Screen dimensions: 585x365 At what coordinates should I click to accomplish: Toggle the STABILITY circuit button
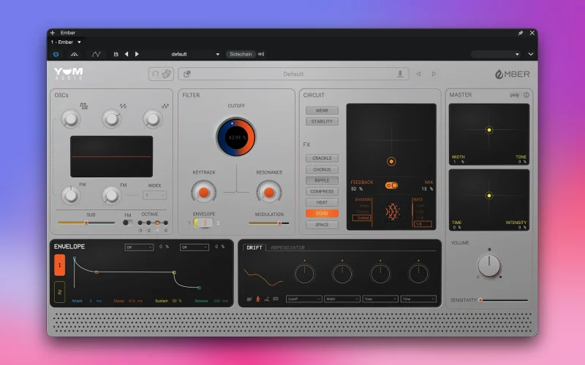[322, 121]
